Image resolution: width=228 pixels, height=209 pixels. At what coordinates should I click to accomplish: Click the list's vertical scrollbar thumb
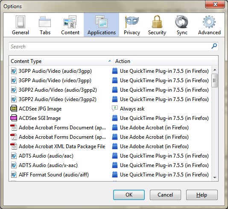215,81
